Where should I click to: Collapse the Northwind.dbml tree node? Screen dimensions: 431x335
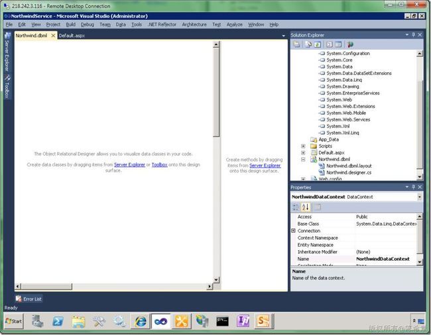303,159
